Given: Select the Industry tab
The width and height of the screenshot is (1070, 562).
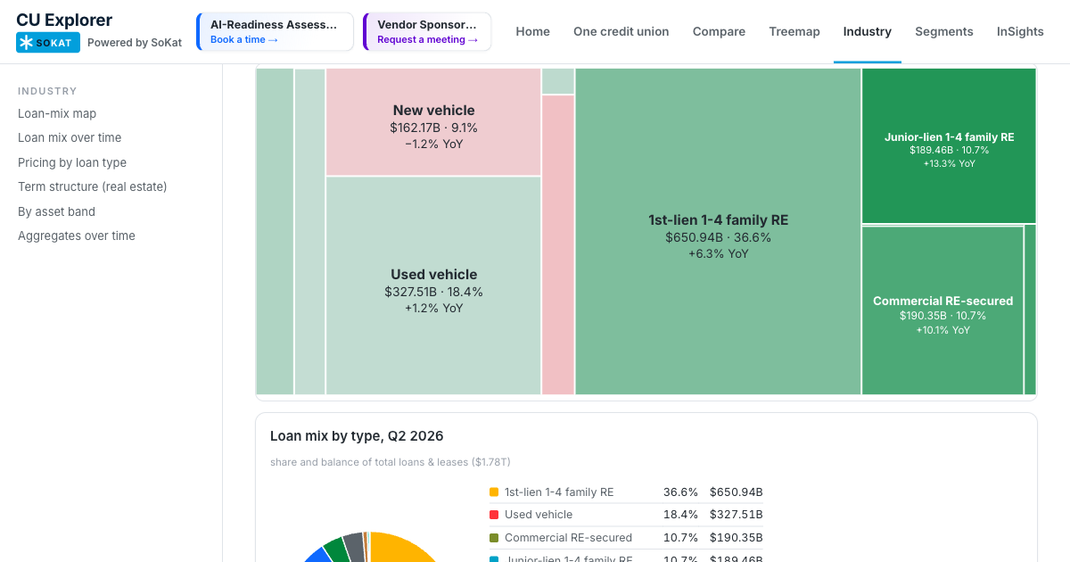Looking at the screenshot, I should point(868,31).
